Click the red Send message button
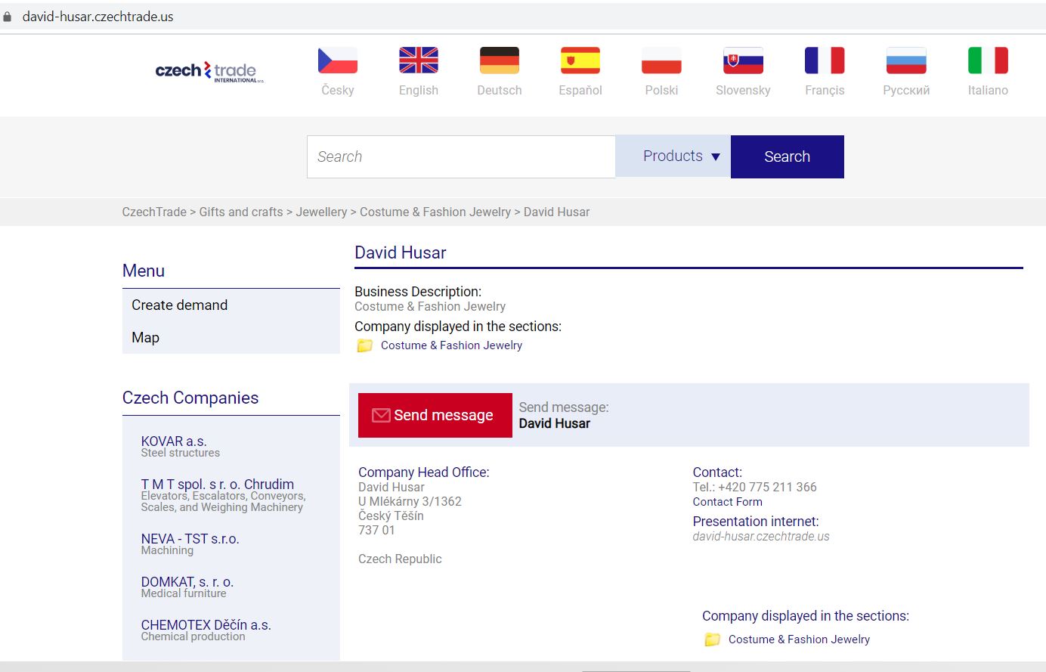Image resolution: width=1046 pixels, height=672 pixels. (x=435, y=415)
